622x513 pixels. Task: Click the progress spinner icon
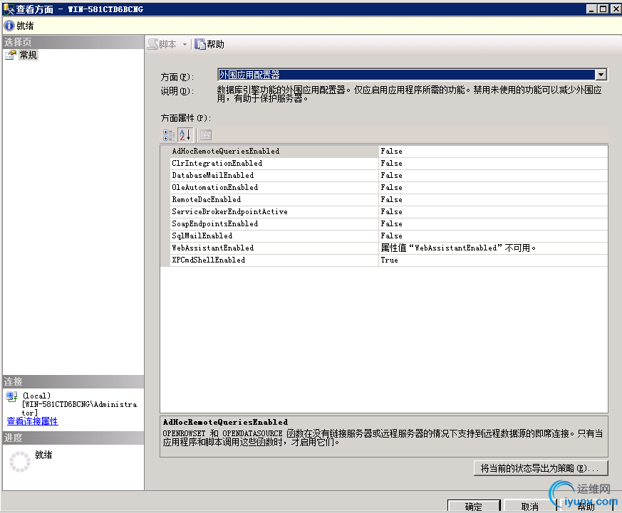[19, 462]
